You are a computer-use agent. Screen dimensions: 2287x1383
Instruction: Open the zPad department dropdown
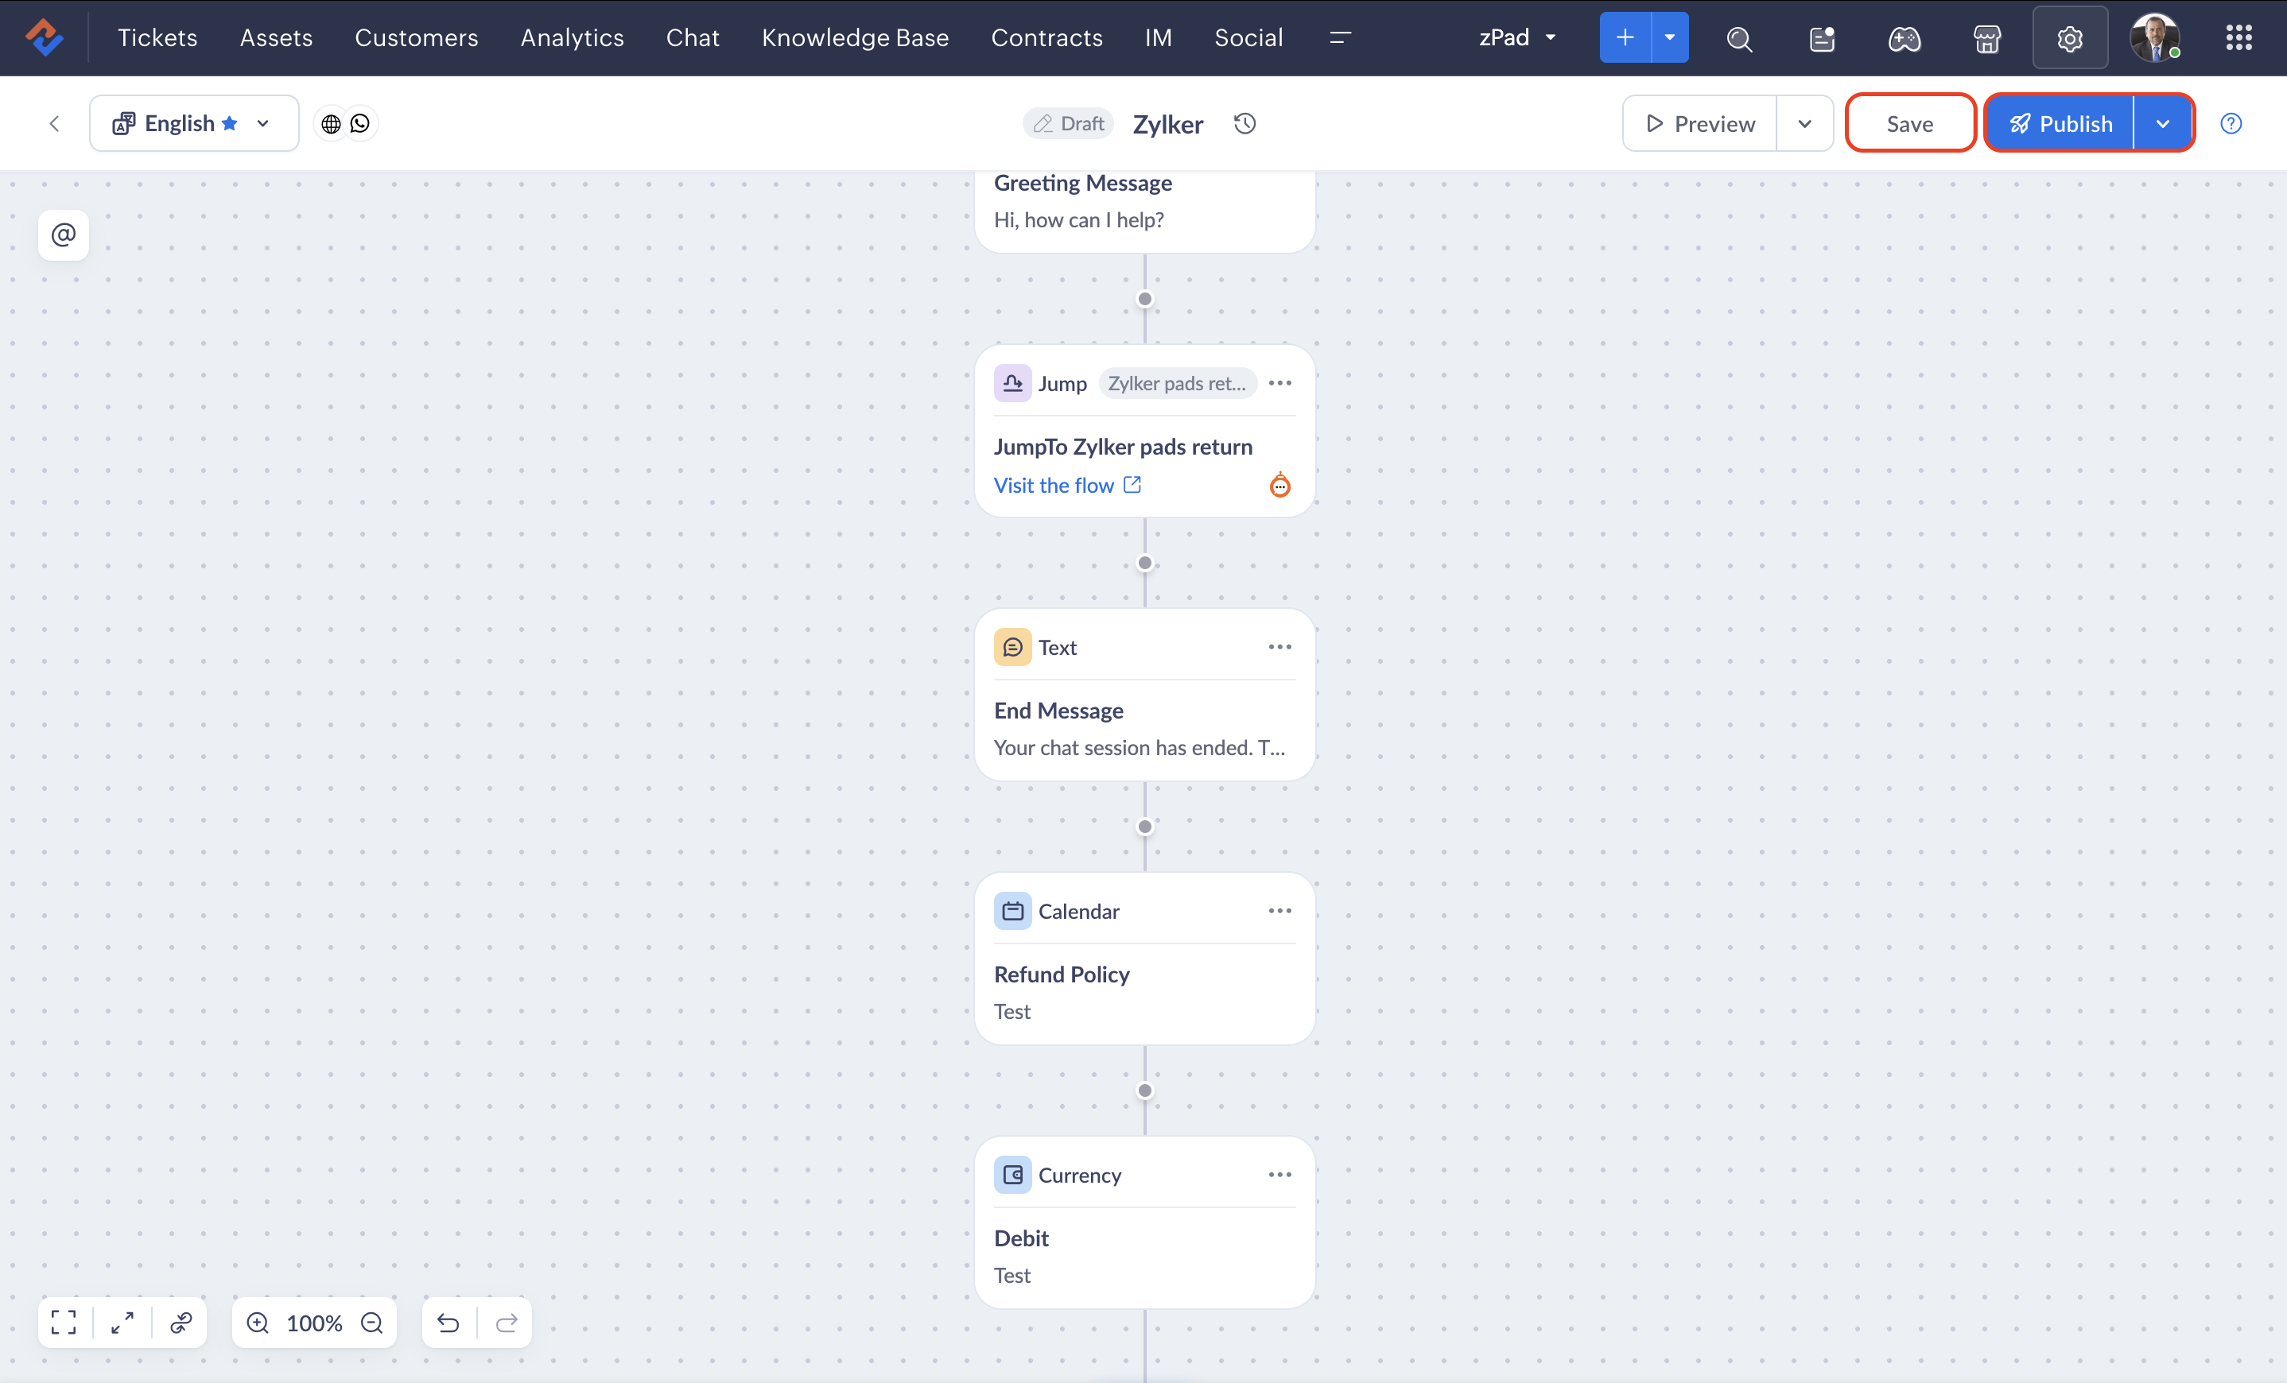click(x=1517, y=38)
